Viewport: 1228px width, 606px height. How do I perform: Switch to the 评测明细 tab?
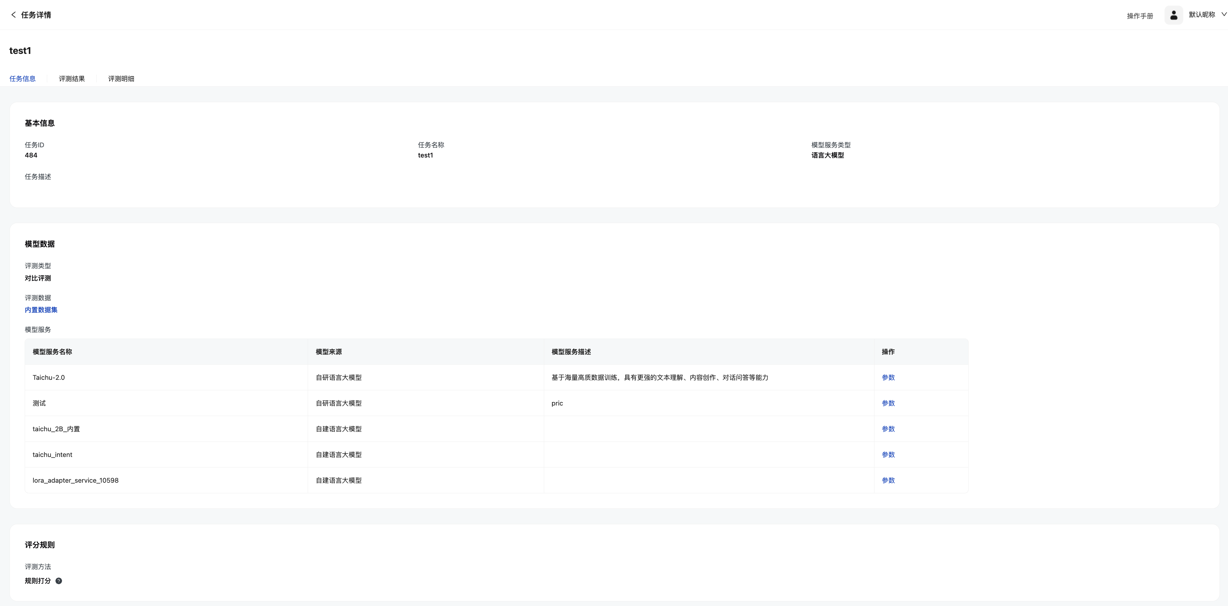click(x=121, y=79)
